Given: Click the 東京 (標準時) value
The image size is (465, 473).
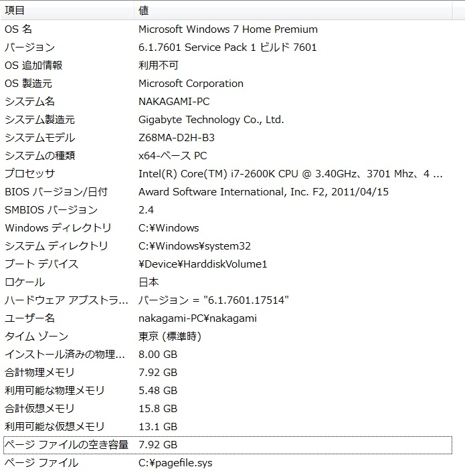Looking at the screenshot, I should tap(170, 337).
